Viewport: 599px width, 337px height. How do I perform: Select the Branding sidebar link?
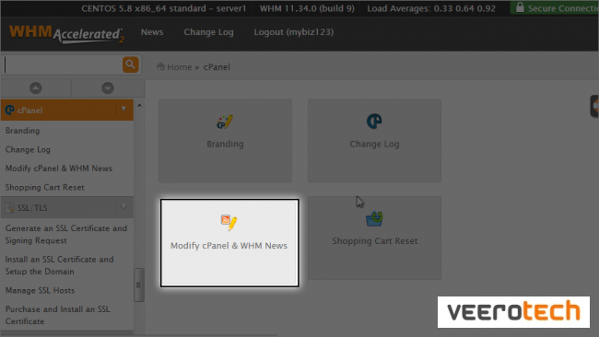click(x=22, y=131)
